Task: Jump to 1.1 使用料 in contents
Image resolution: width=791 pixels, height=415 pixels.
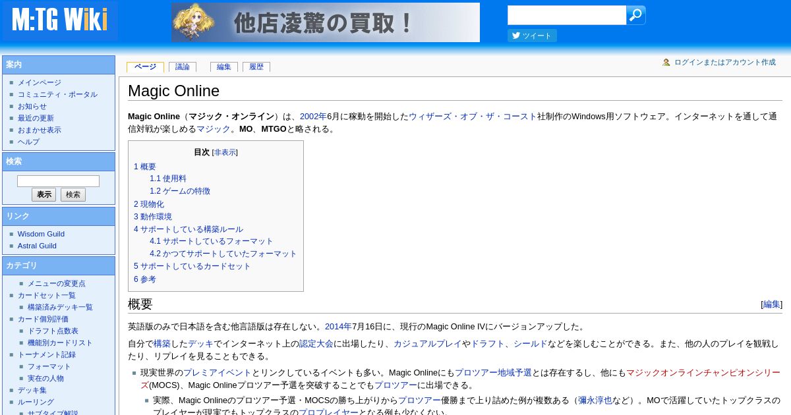Action: point(168,179)
